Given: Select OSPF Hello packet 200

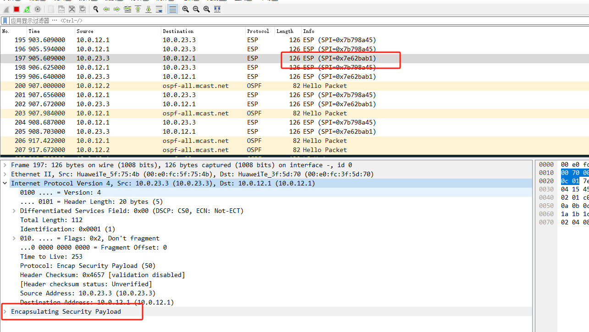Looking at the screenshot, I should 294,86.
